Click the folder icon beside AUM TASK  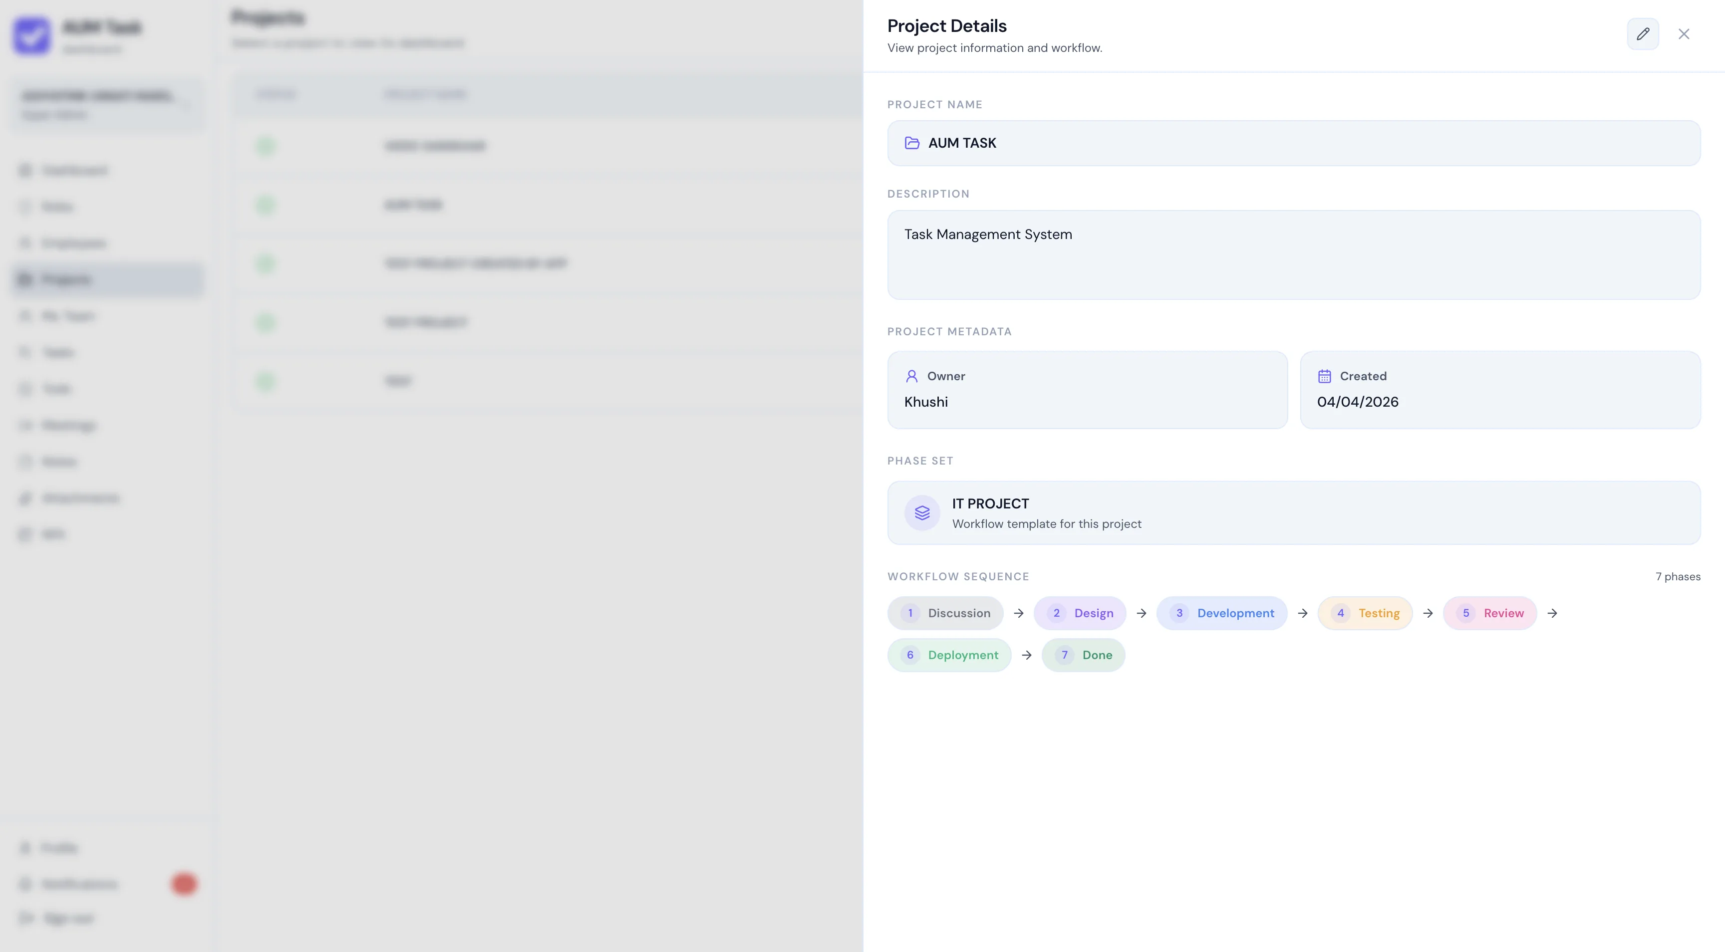pyautogui.click(x=911, y=143)
